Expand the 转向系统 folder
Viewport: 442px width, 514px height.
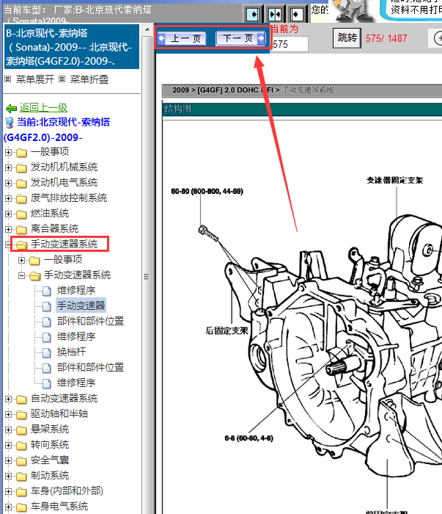tap(9, 445)
